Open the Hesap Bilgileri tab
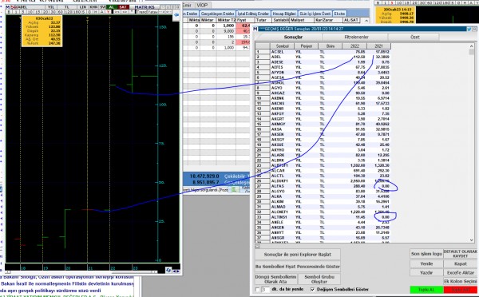This screenshot has width=479, height=297. pos(284,14)
